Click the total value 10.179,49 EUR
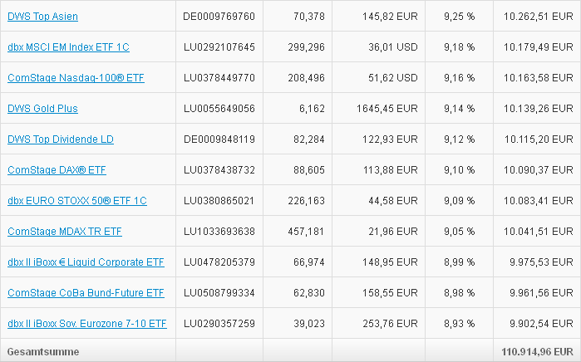 [x=539, y=47]
